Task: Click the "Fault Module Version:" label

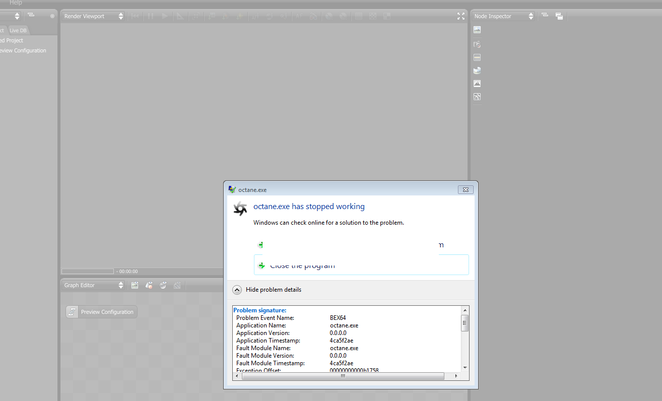Action: [x=265, y=356]
